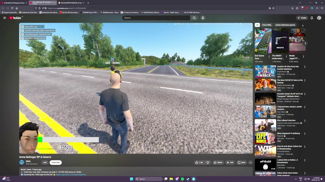Open Steam from the taskbar
This screenshot has height=182, width=325.
click(188, 179)
